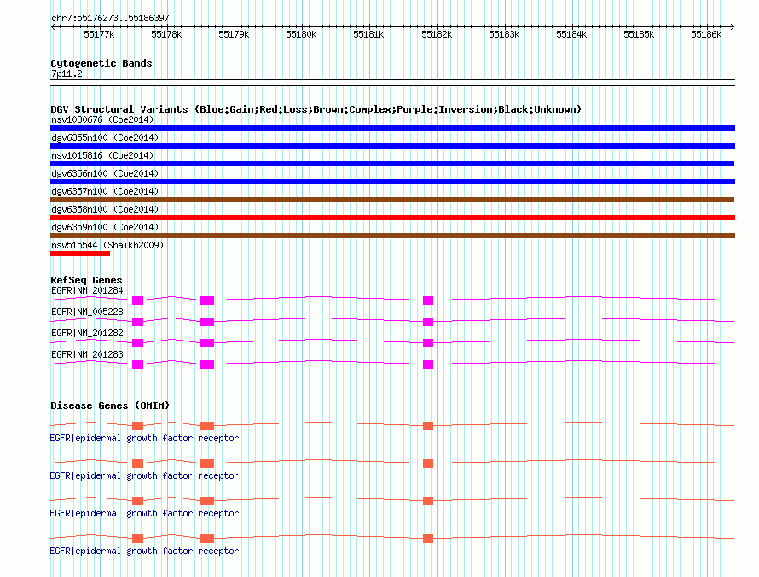Open transcript label EGFR|NM_201283
Image resolution: width=759 pixels, height=577 pixels.
[87, 354]
